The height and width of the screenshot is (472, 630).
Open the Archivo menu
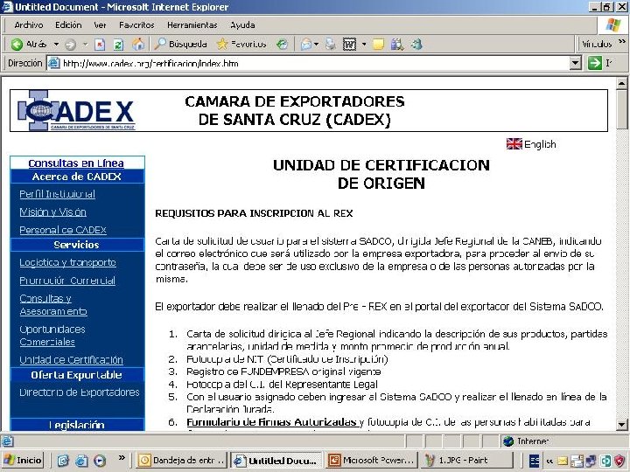tap(29, 24)
